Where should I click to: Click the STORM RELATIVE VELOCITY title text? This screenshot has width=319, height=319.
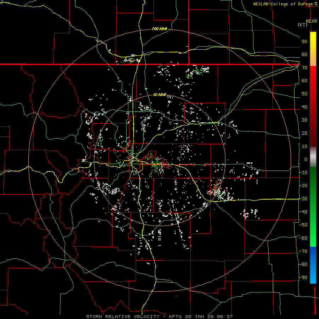coord(123,317)
